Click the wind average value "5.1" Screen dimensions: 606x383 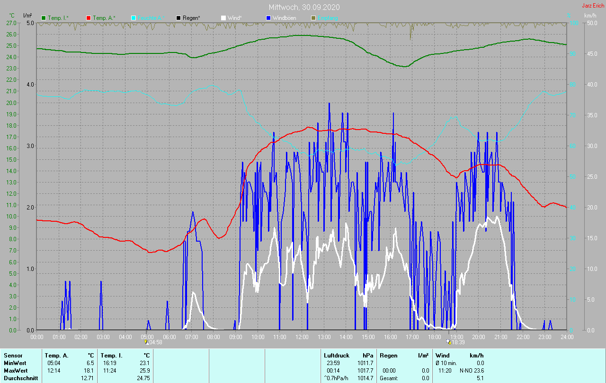click(480, 378)
